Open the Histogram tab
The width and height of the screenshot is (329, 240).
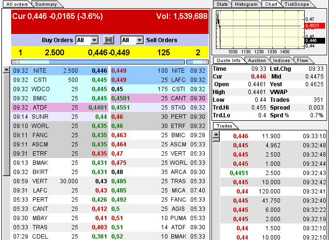(246, 4)
